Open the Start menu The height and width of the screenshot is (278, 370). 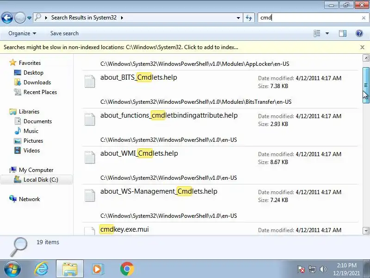tap(12, 269)
